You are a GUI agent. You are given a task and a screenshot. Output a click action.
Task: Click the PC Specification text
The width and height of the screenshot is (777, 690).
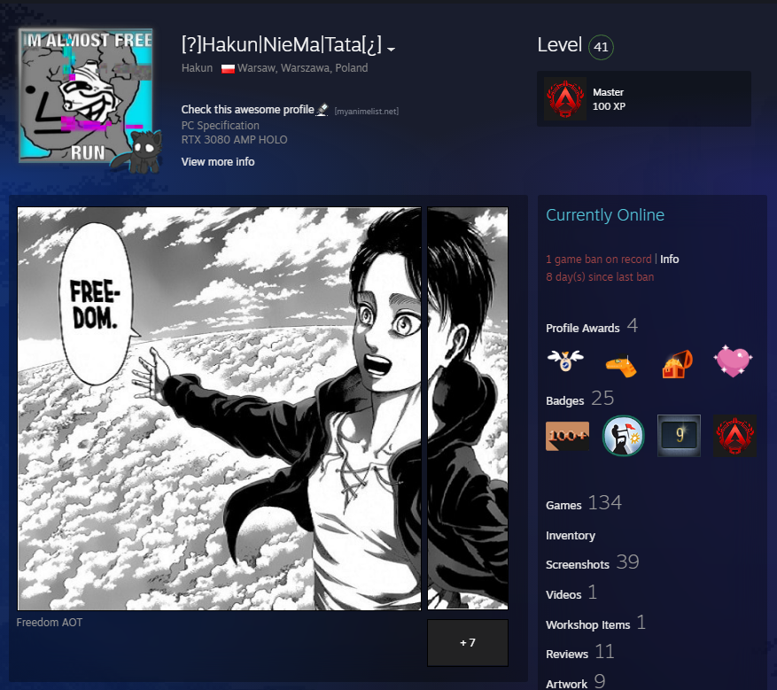220,125
